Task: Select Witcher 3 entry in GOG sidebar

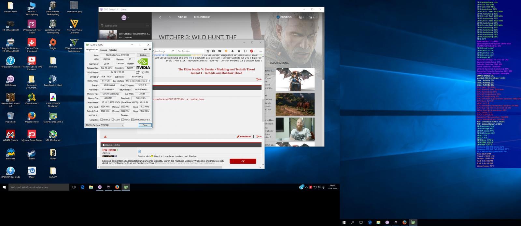Action: click(x=125, y=35)
